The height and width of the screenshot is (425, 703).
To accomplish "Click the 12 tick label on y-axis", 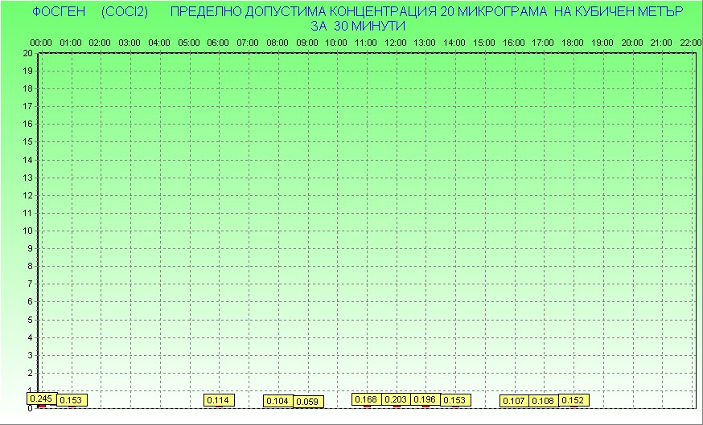I will [x=28, y=195].
